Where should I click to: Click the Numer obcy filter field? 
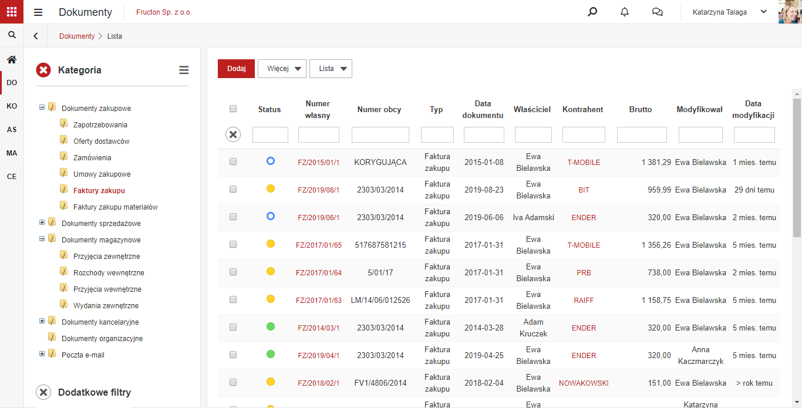(380, 135)
